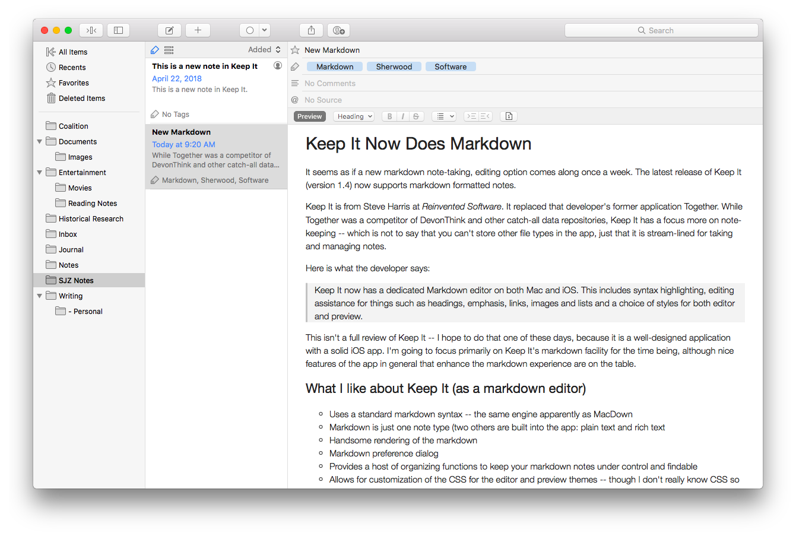The image size is (796, 536).
Task: Open the Heading style dropdown
Action: 354,116
